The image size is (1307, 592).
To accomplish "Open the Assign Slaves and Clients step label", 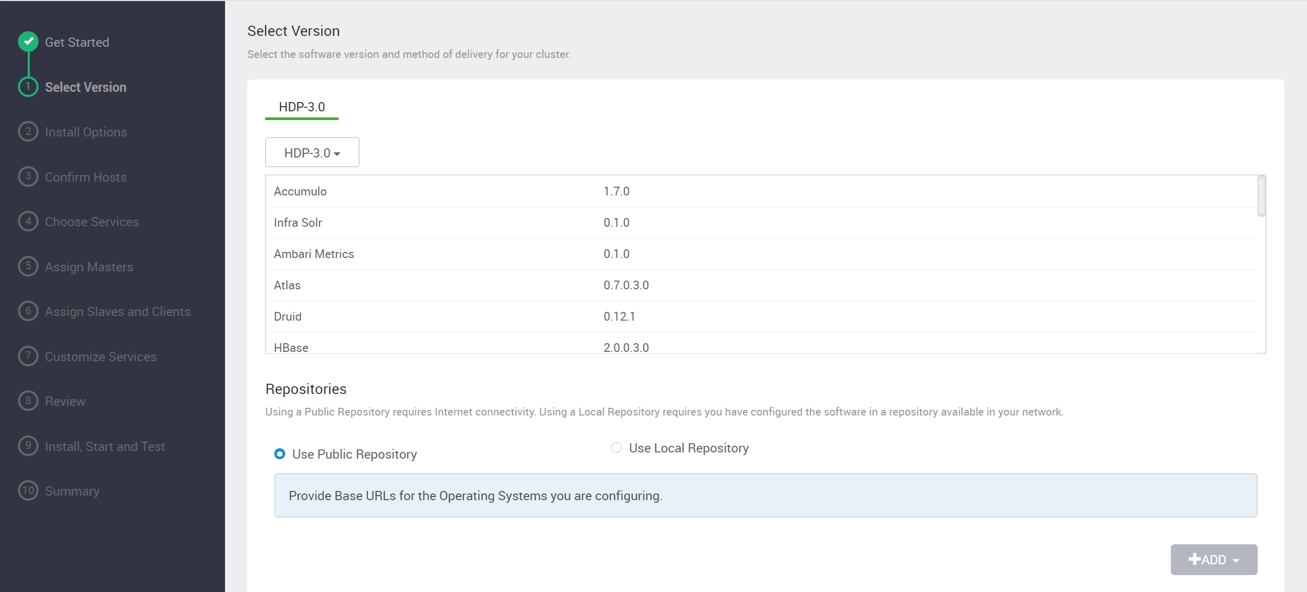I will tap(118, 311).
